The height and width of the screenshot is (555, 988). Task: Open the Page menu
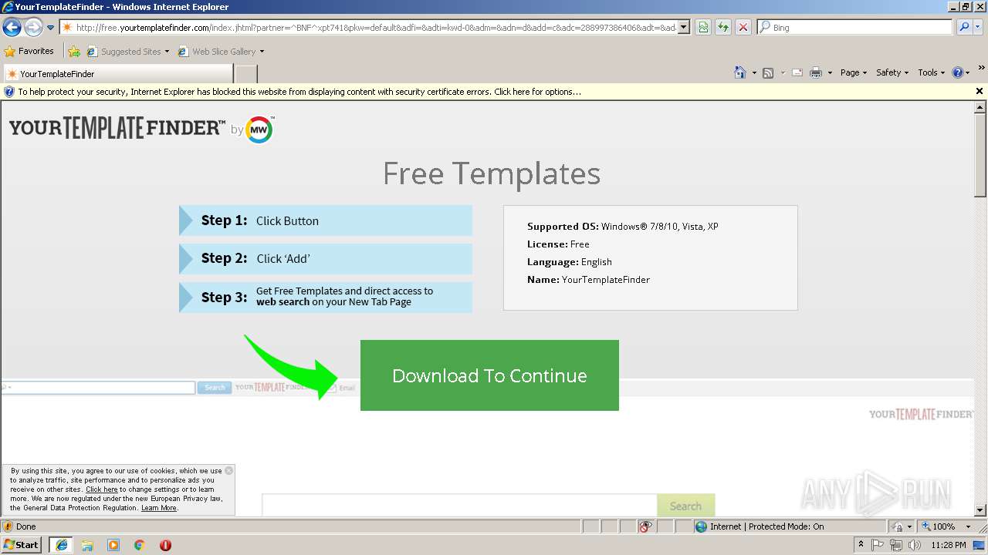tap(854, 72)
